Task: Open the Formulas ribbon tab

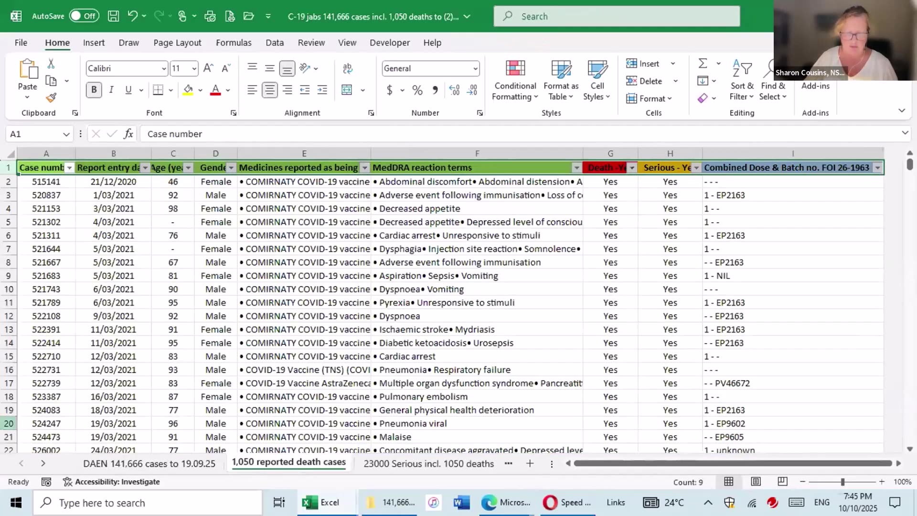Action: pyautogui.click(x=233, y=43)
